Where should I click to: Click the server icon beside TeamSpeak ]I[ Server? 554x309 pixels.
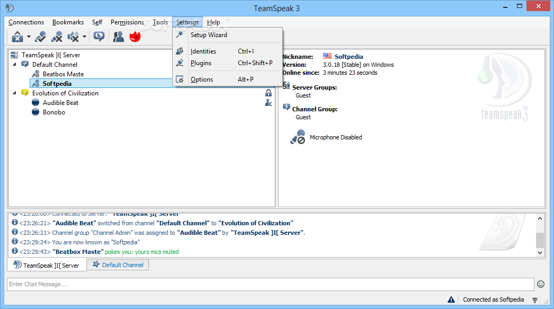[x=14, y=55]
